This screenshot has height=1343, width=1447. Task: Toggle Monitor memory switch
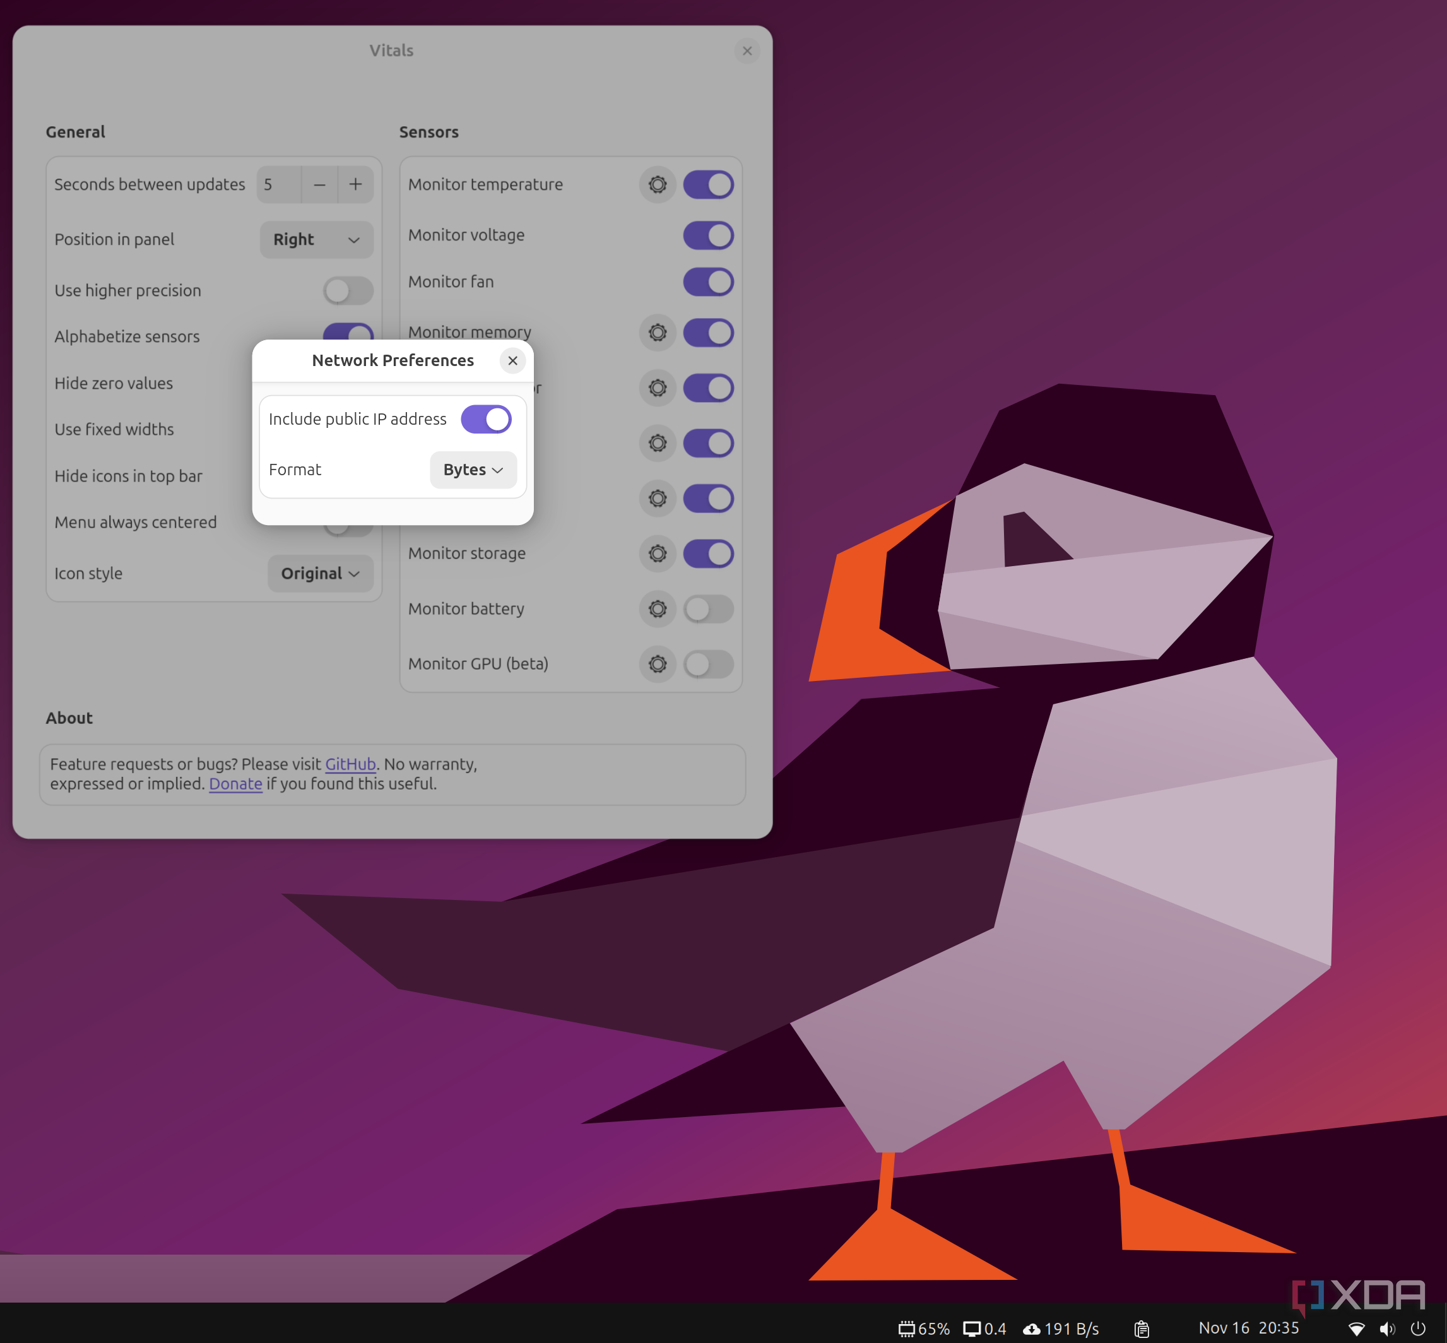[708, 333]
